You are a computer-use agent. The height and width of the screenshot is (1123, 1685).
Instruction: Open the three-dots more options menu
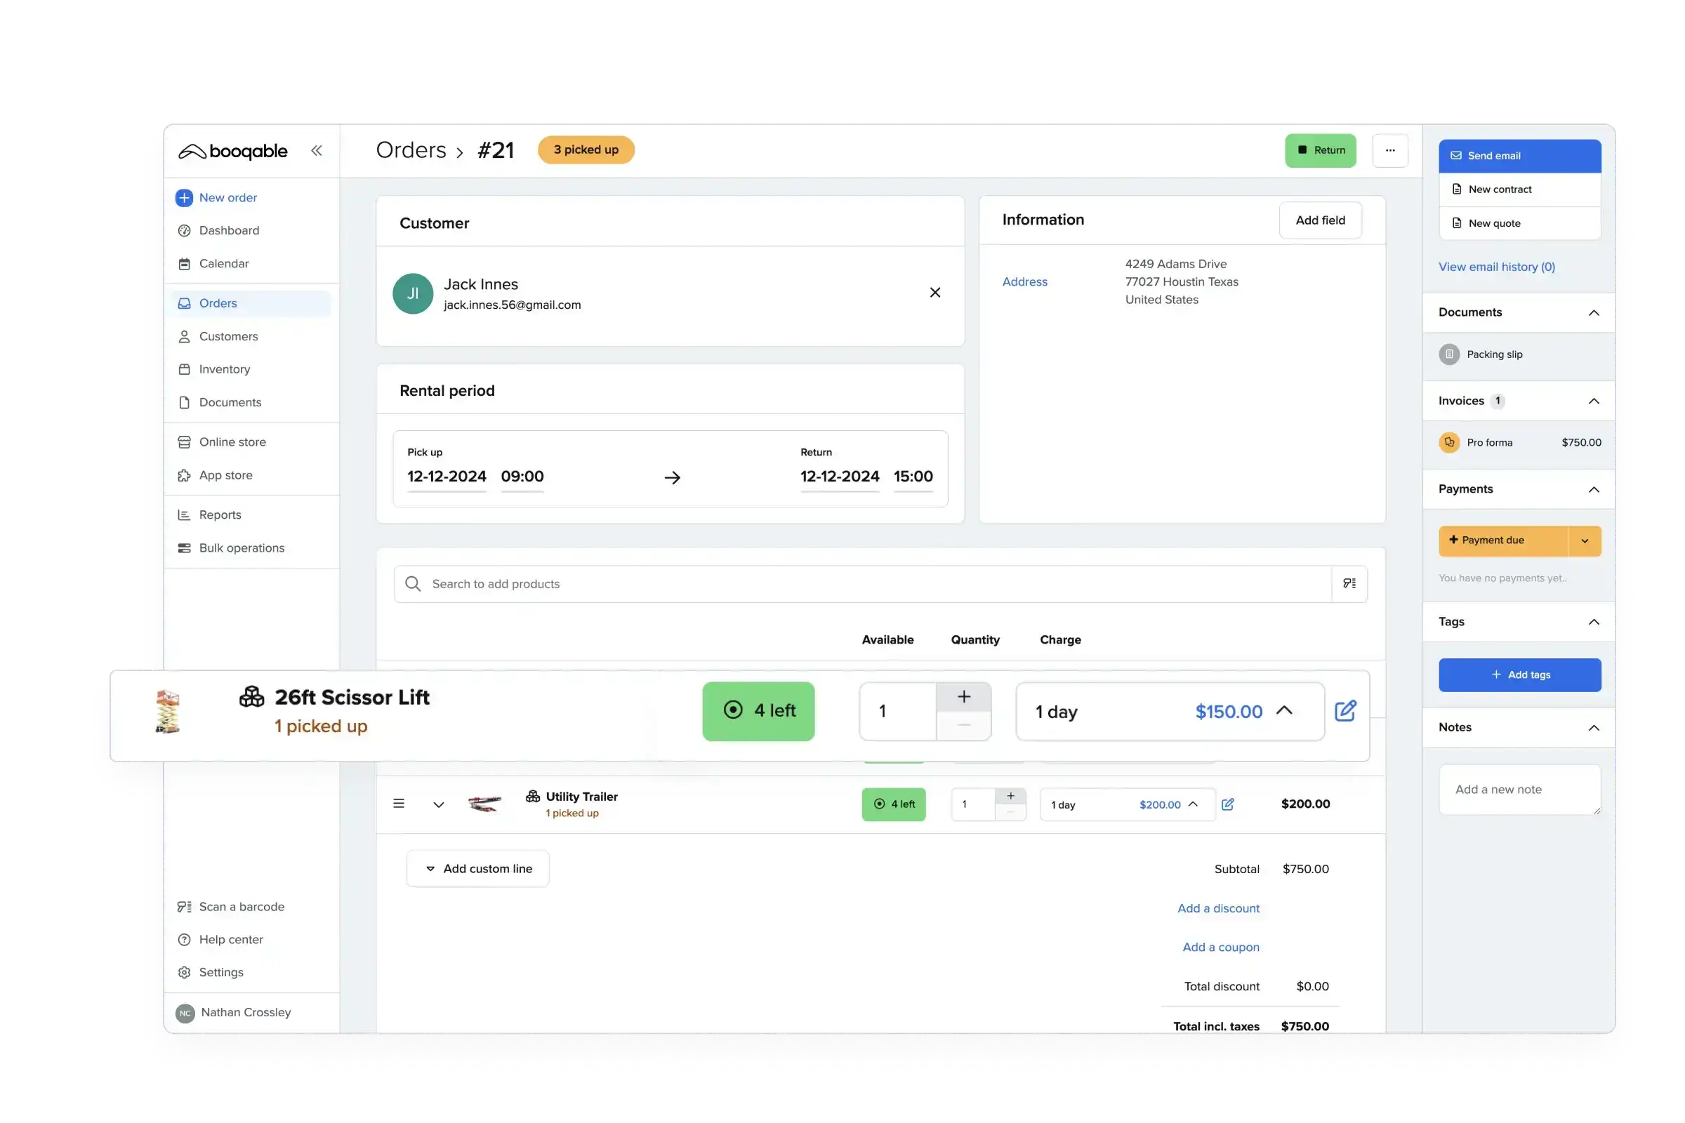point(1390,150)
